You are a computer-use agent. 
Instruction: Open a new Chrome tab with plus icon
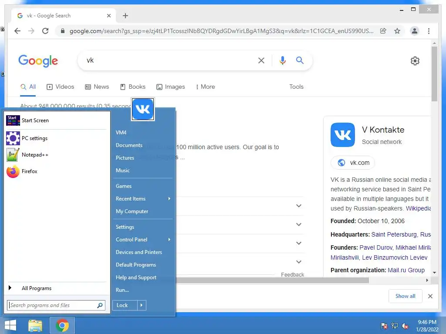[x=125, y=16]
